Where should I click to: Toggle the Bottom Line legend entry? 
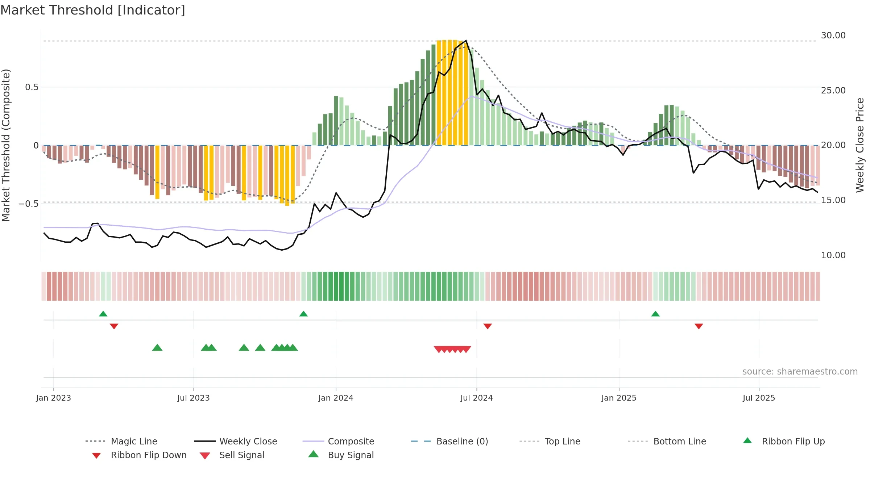[667, 441]
